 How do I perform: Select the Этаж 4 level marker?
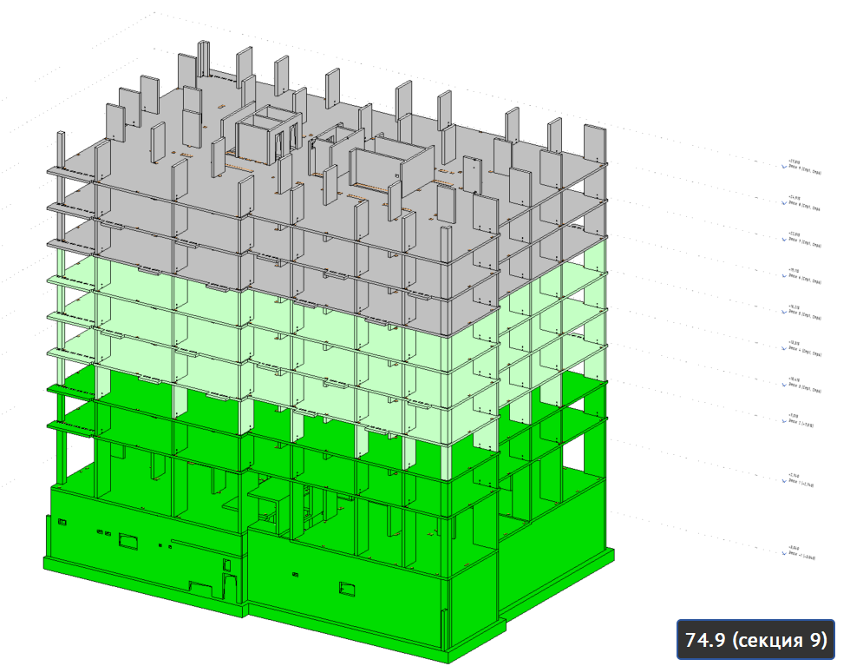pyautogui.click(x=801, y=349)
